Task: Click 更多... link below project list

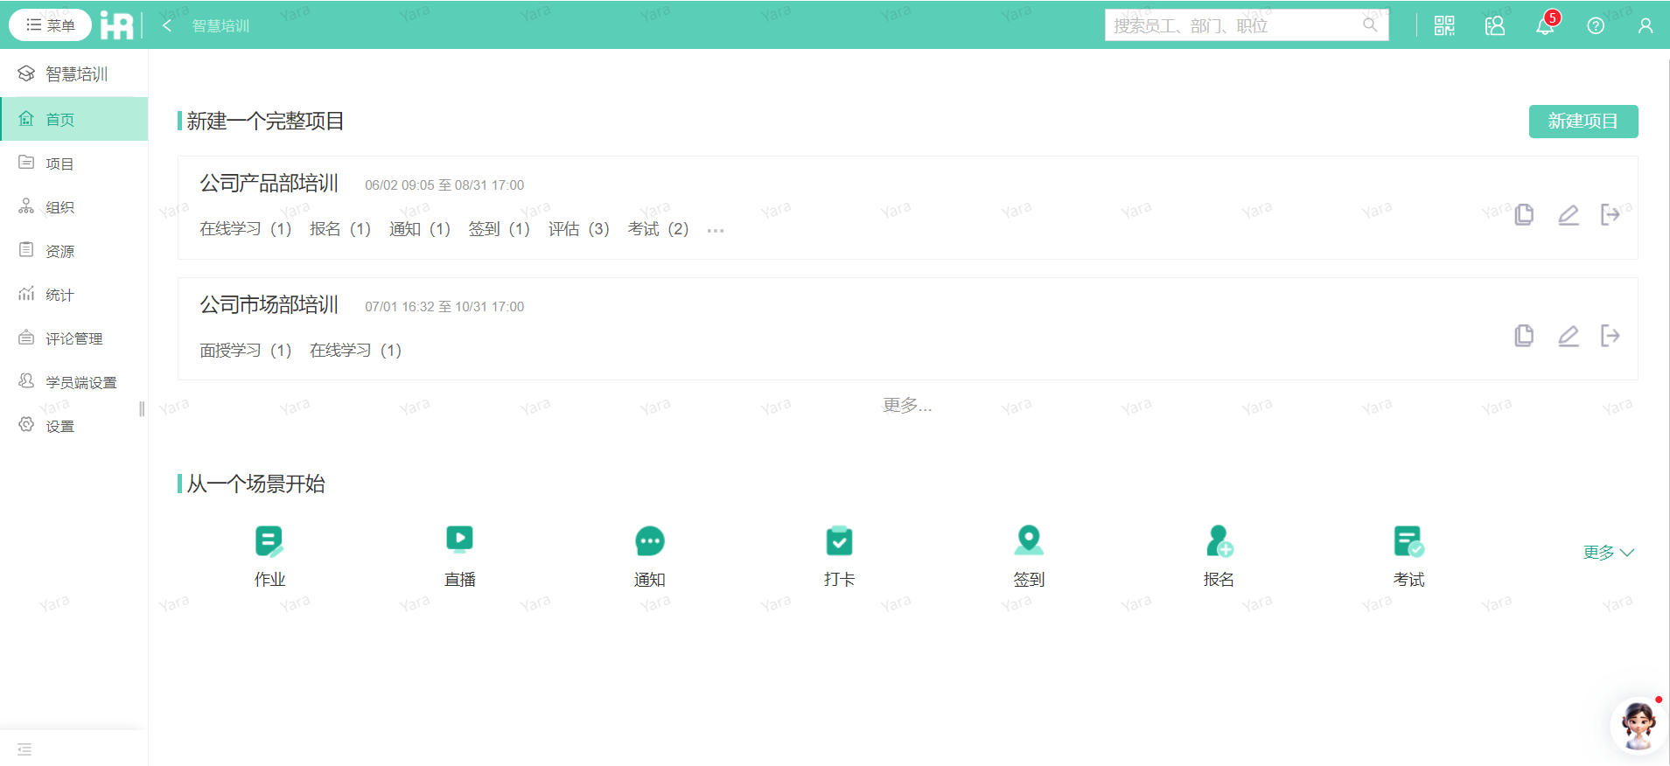Action: coord(907,405)
